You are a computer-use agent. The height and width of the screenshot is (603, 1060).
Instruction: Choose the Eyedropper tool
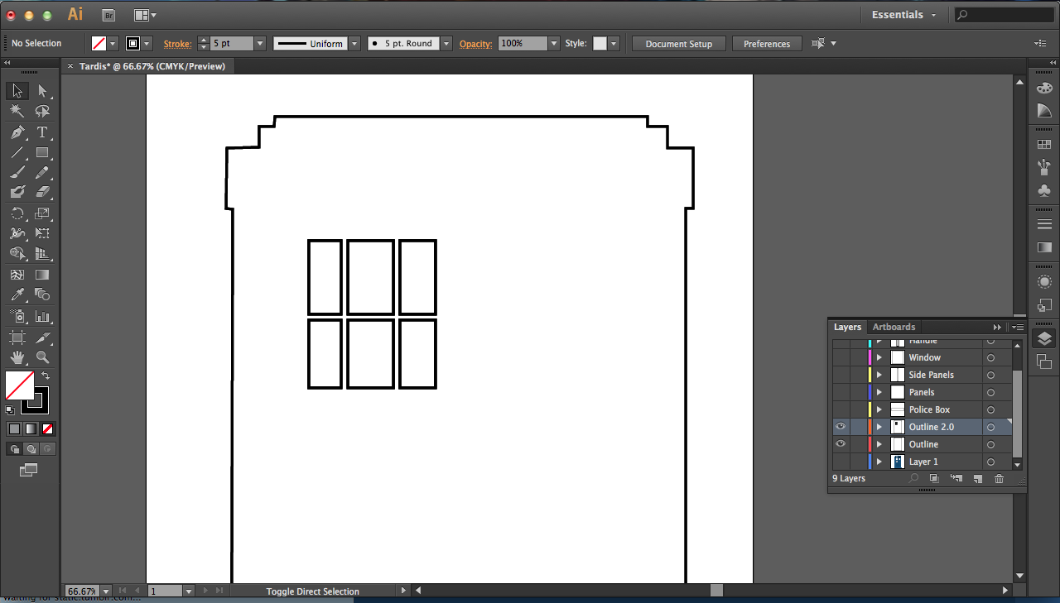[x=17, y=295]
